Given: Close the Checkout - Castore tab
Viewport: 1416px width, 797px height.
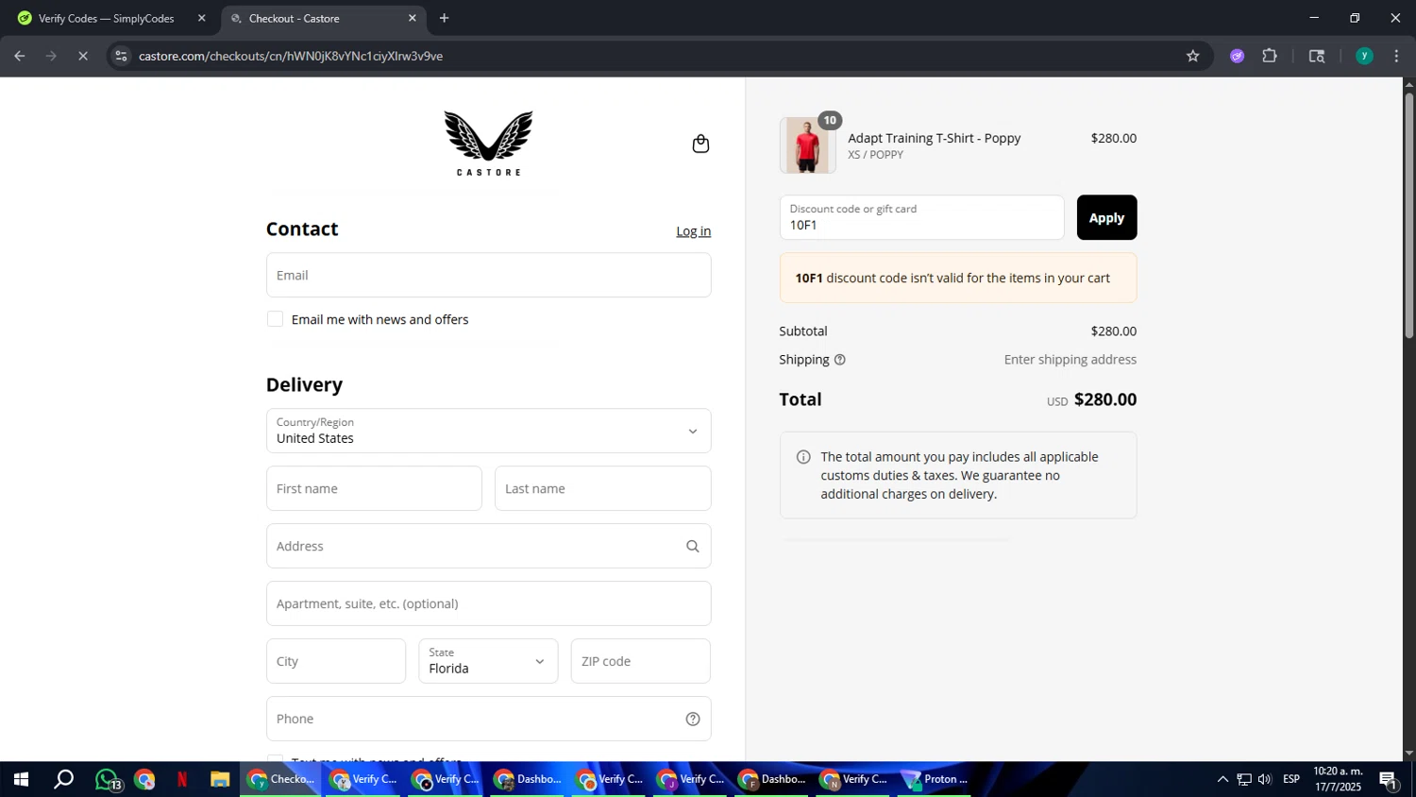Looking at the screenshot, I should [x=412, y=18].
